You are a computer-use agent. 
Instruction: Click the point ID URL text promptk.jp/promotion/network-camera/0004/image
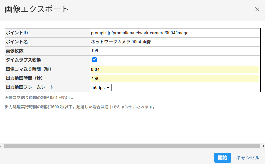[140, 33]
